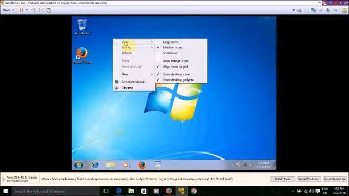Expand the Sort by submenu
Image resolution: width=349 pixels, height=196 pixels.
click(134, 47)
